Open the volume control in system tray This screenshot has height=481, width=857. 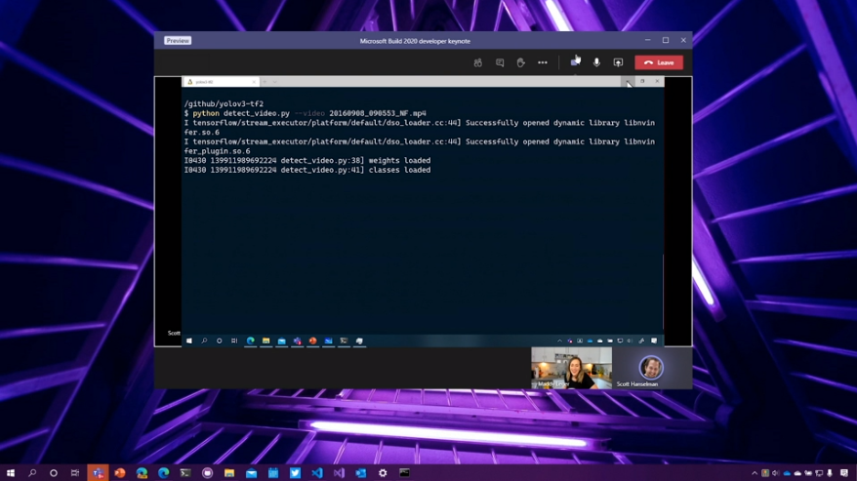coord(776,473)
